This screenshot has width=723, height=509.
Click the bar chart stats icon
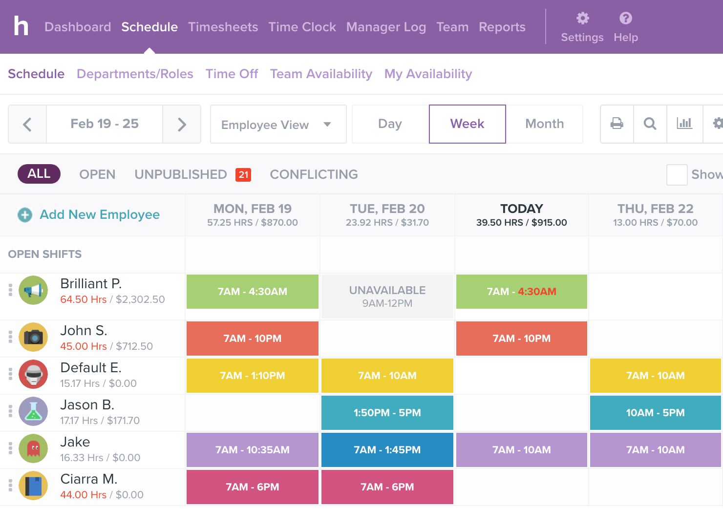tap(684, 124)
